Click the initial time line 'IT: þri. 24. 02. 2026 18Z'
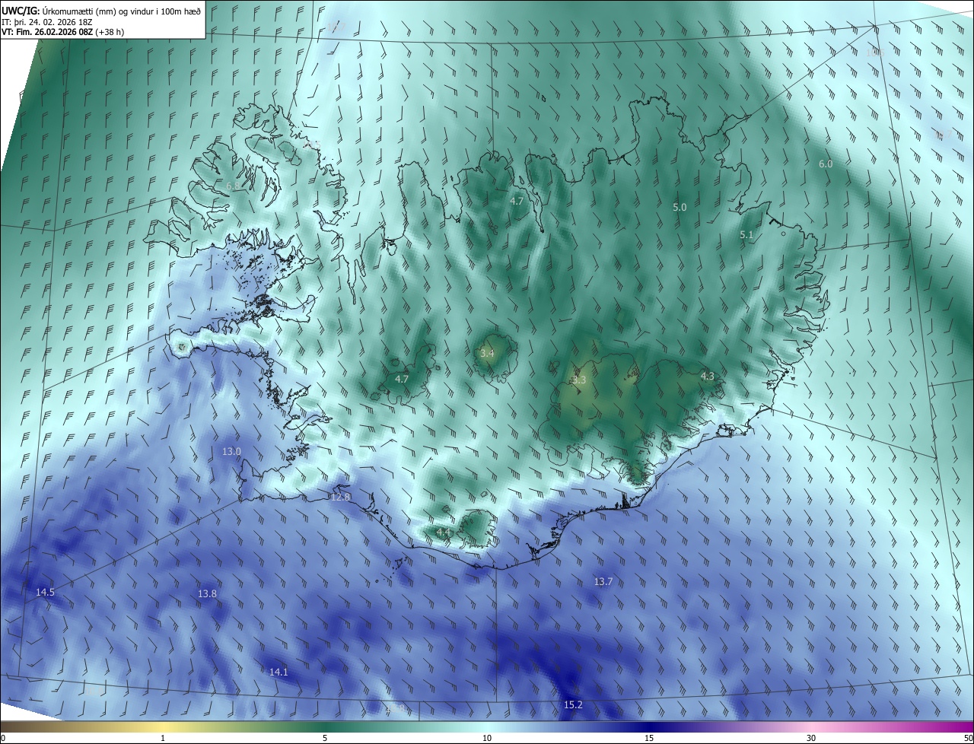Viewport: 974px width, 744px height. point(47,22)
